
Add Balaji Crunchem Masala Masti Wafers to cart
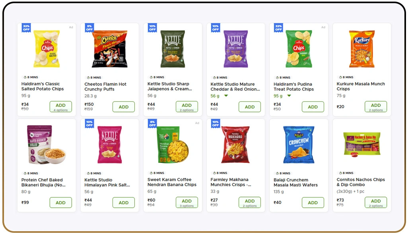pos(313,202)
